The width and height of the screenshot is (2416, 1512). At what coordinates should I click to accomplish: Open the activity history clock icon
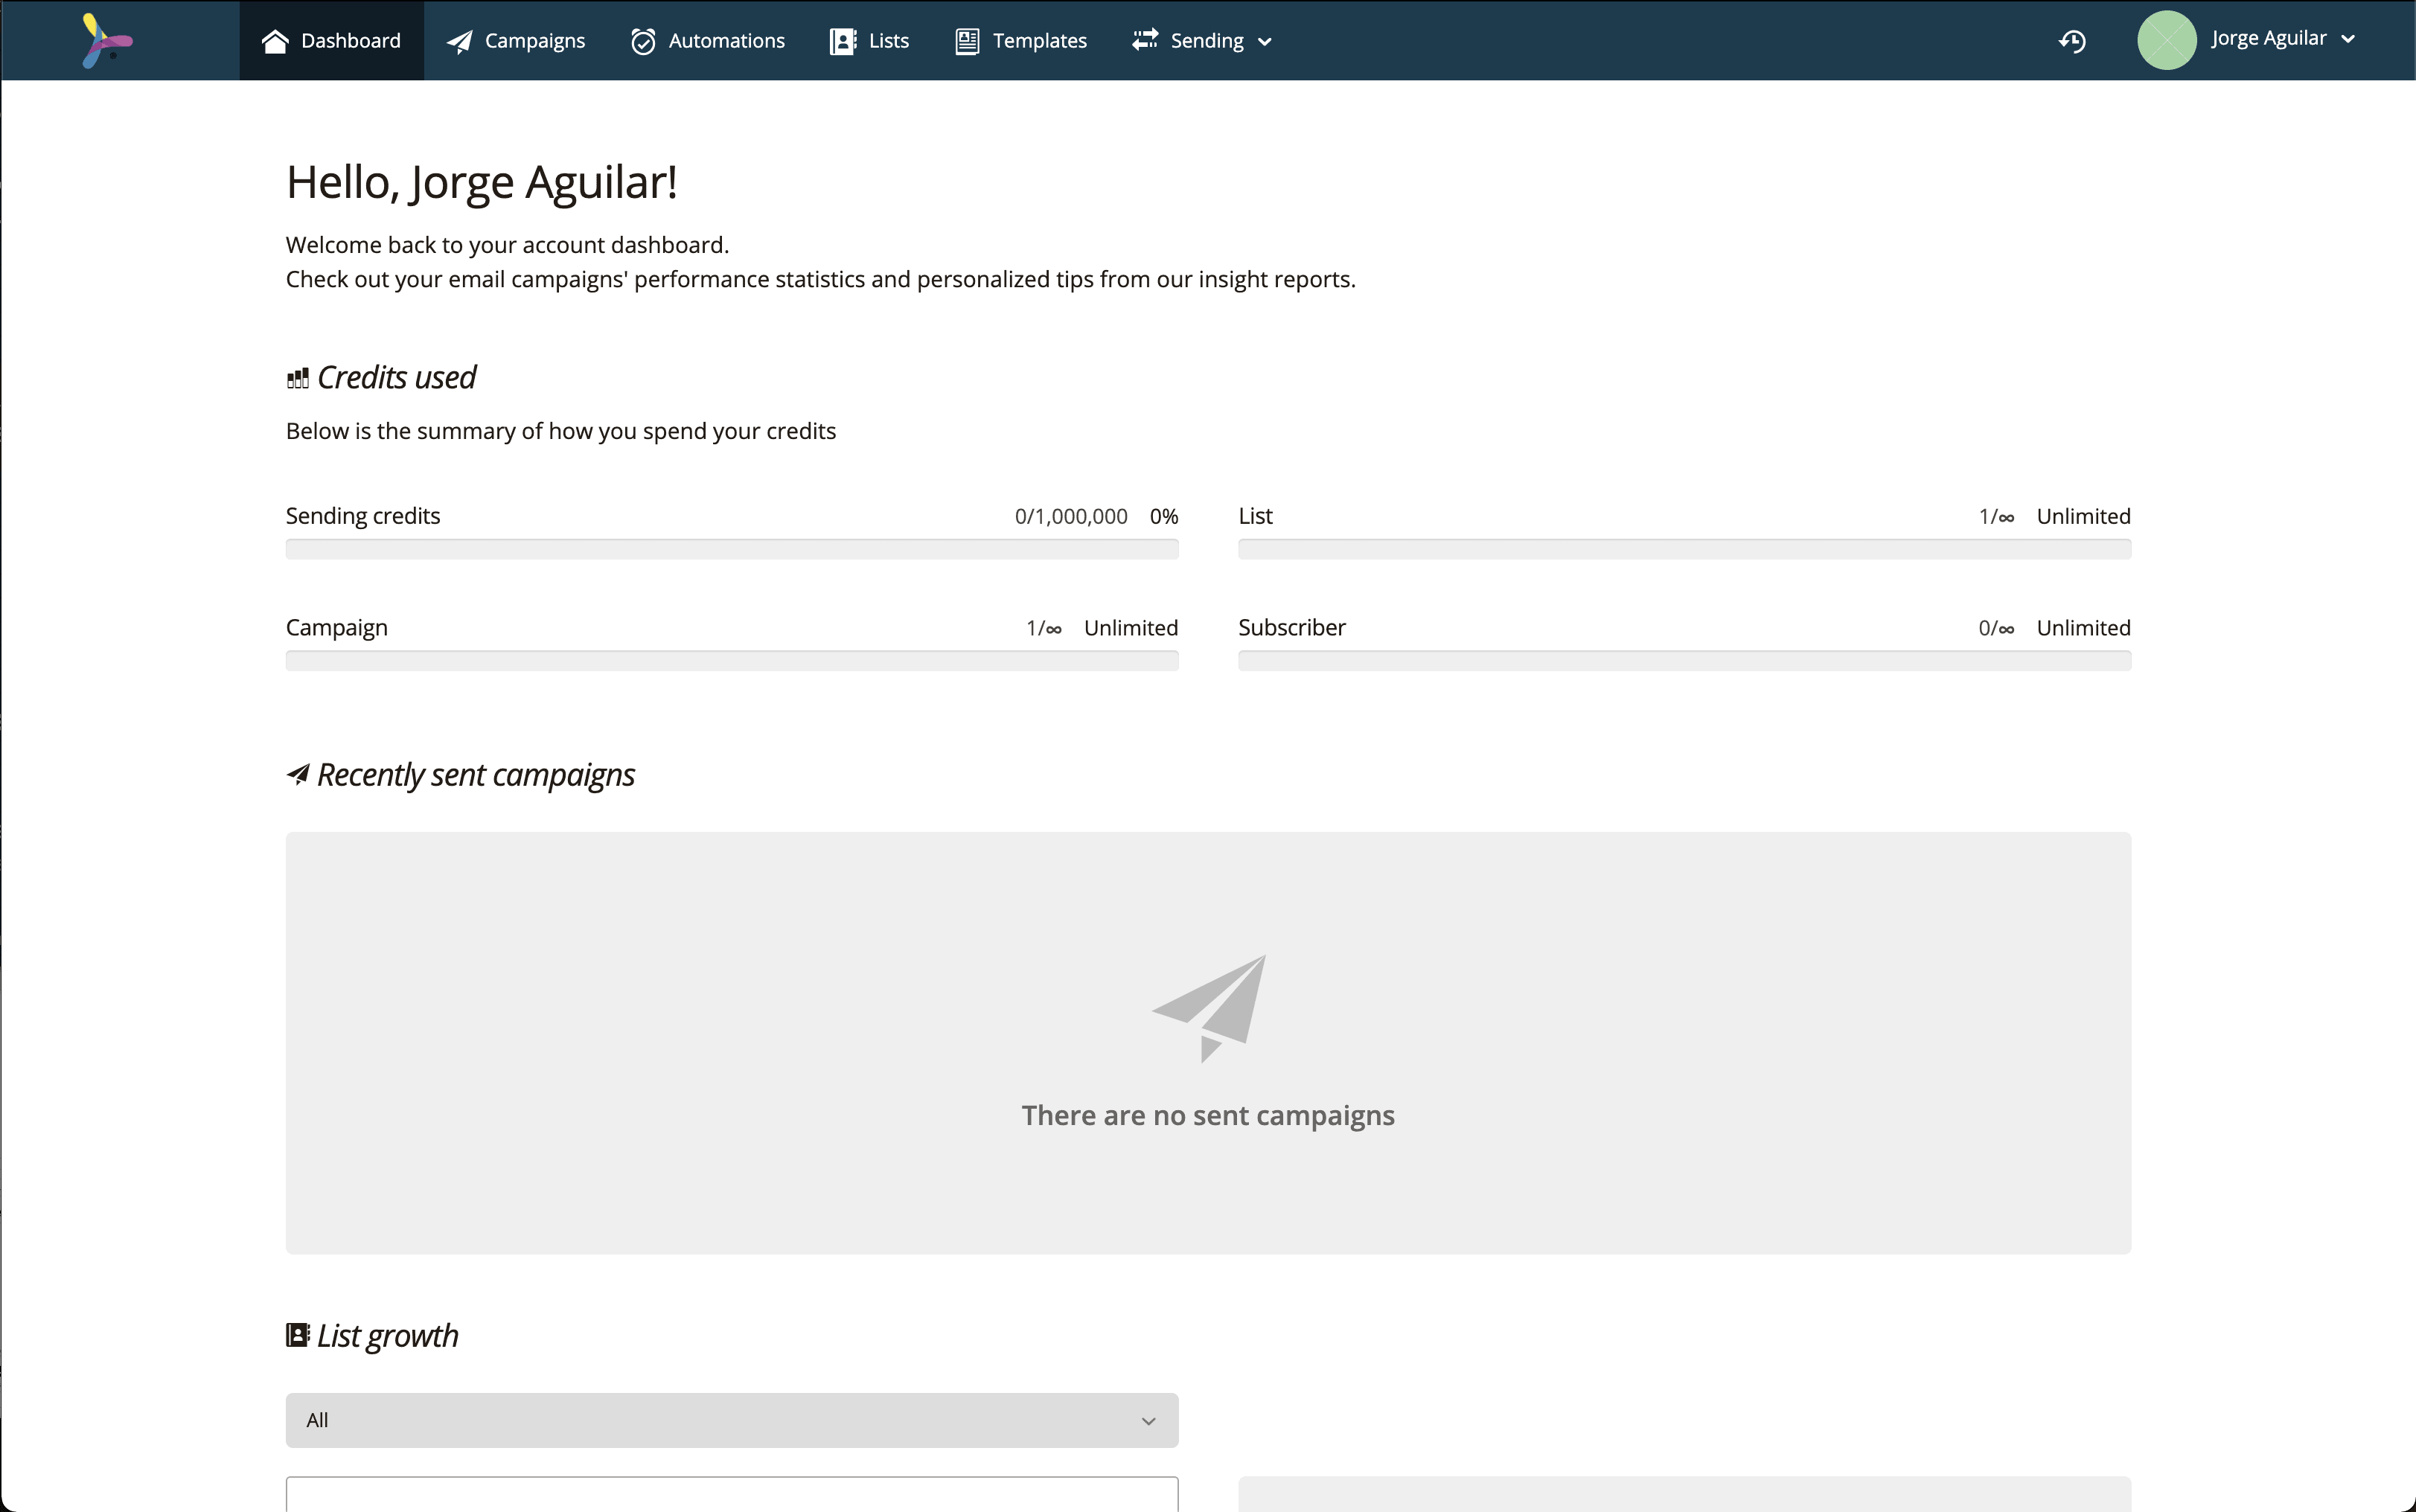(x=2072, y=41)
